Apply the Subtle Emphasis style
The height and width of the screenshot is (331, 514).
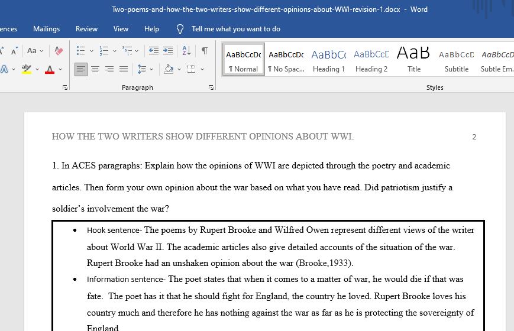(x=497, y=59)
